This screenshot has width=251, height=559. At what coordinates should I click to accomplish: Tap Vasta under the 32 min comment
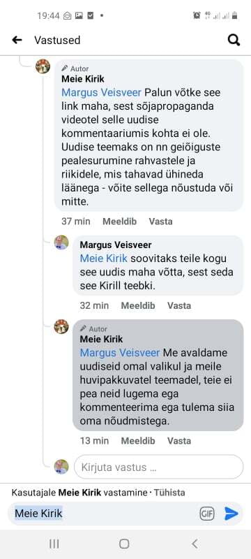[179, 305]
